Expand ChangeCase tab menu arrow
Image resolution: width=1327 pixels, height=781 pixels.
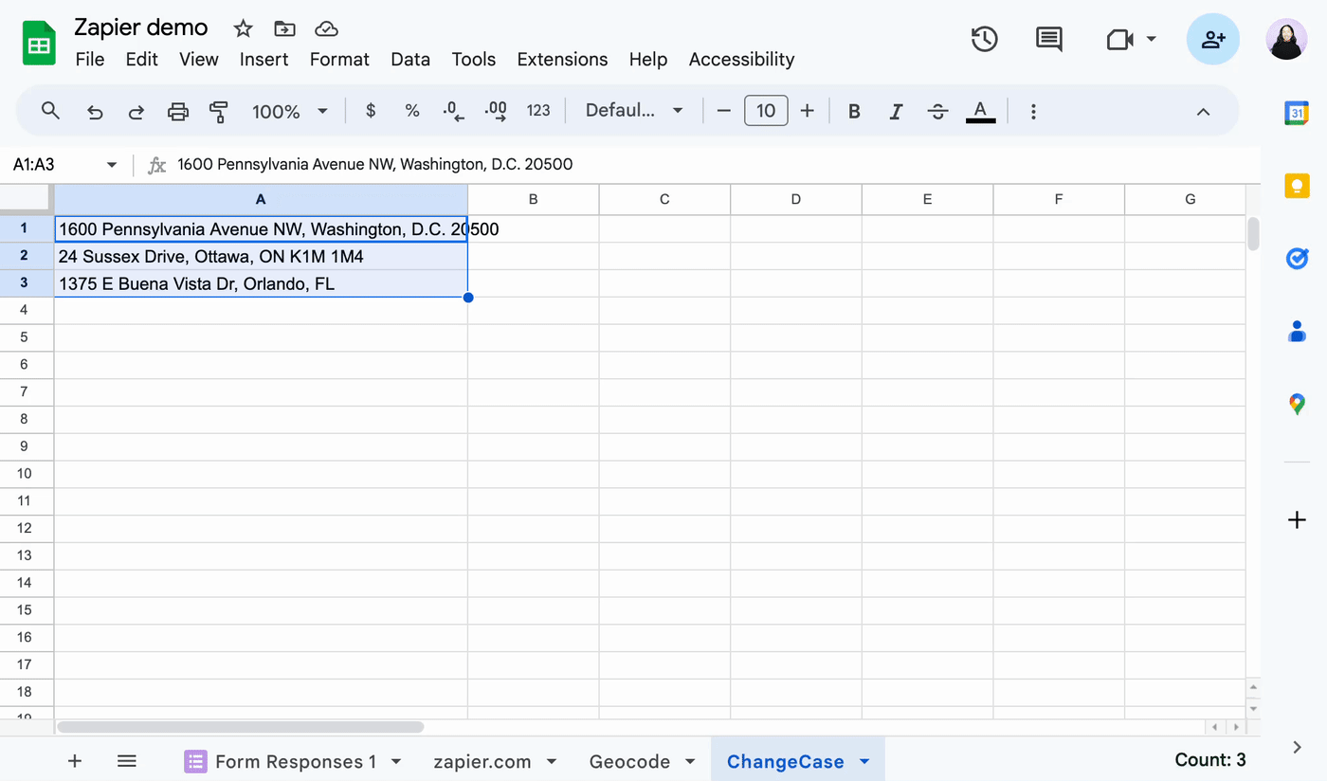[863, 761]
